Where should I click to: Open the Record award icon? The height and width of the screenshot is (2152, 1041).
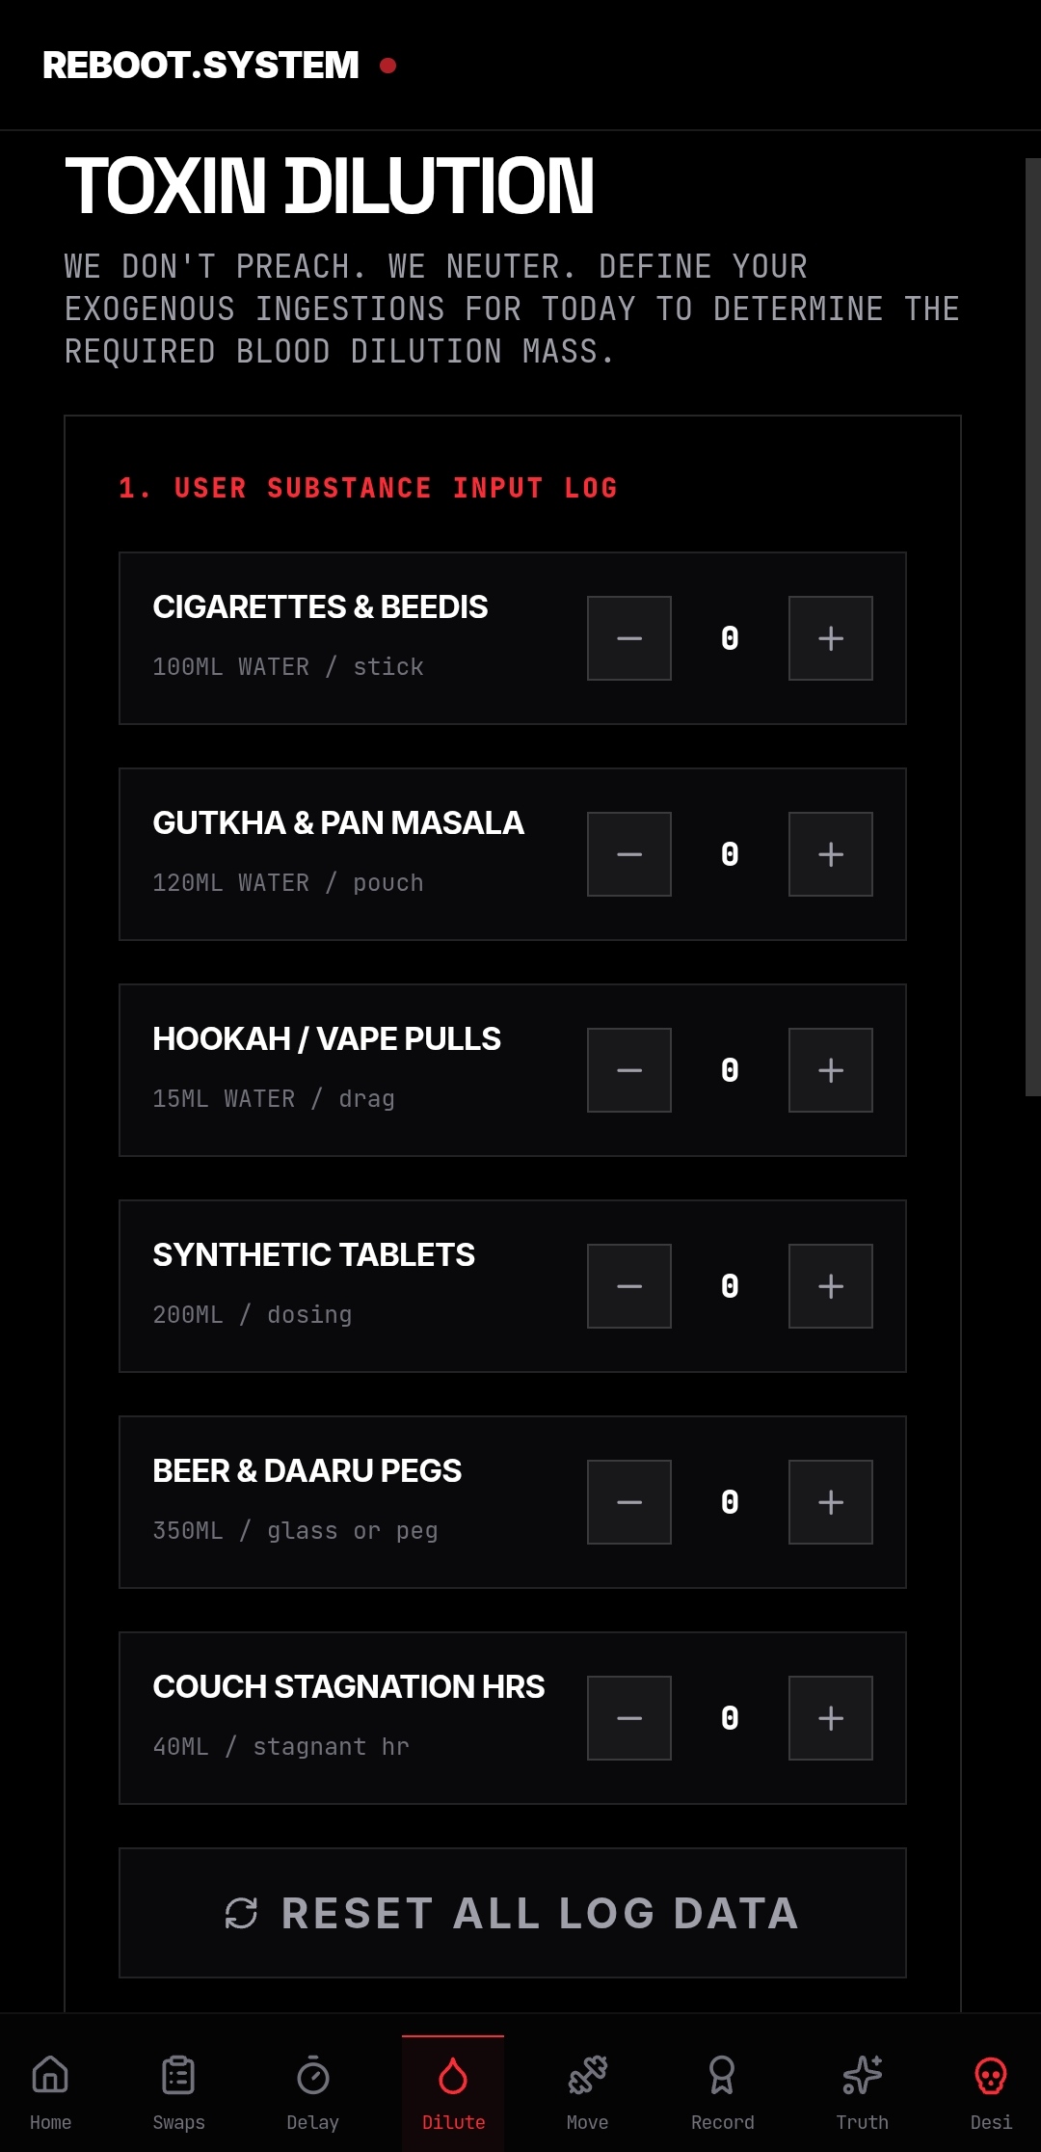point(722,2075)
